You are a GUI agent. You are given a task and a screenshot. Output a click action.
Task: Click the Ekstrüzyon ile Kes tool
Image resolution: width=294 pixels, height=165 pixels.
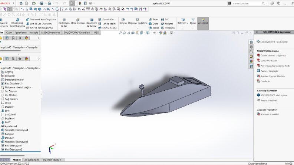(x=64, y=23)
